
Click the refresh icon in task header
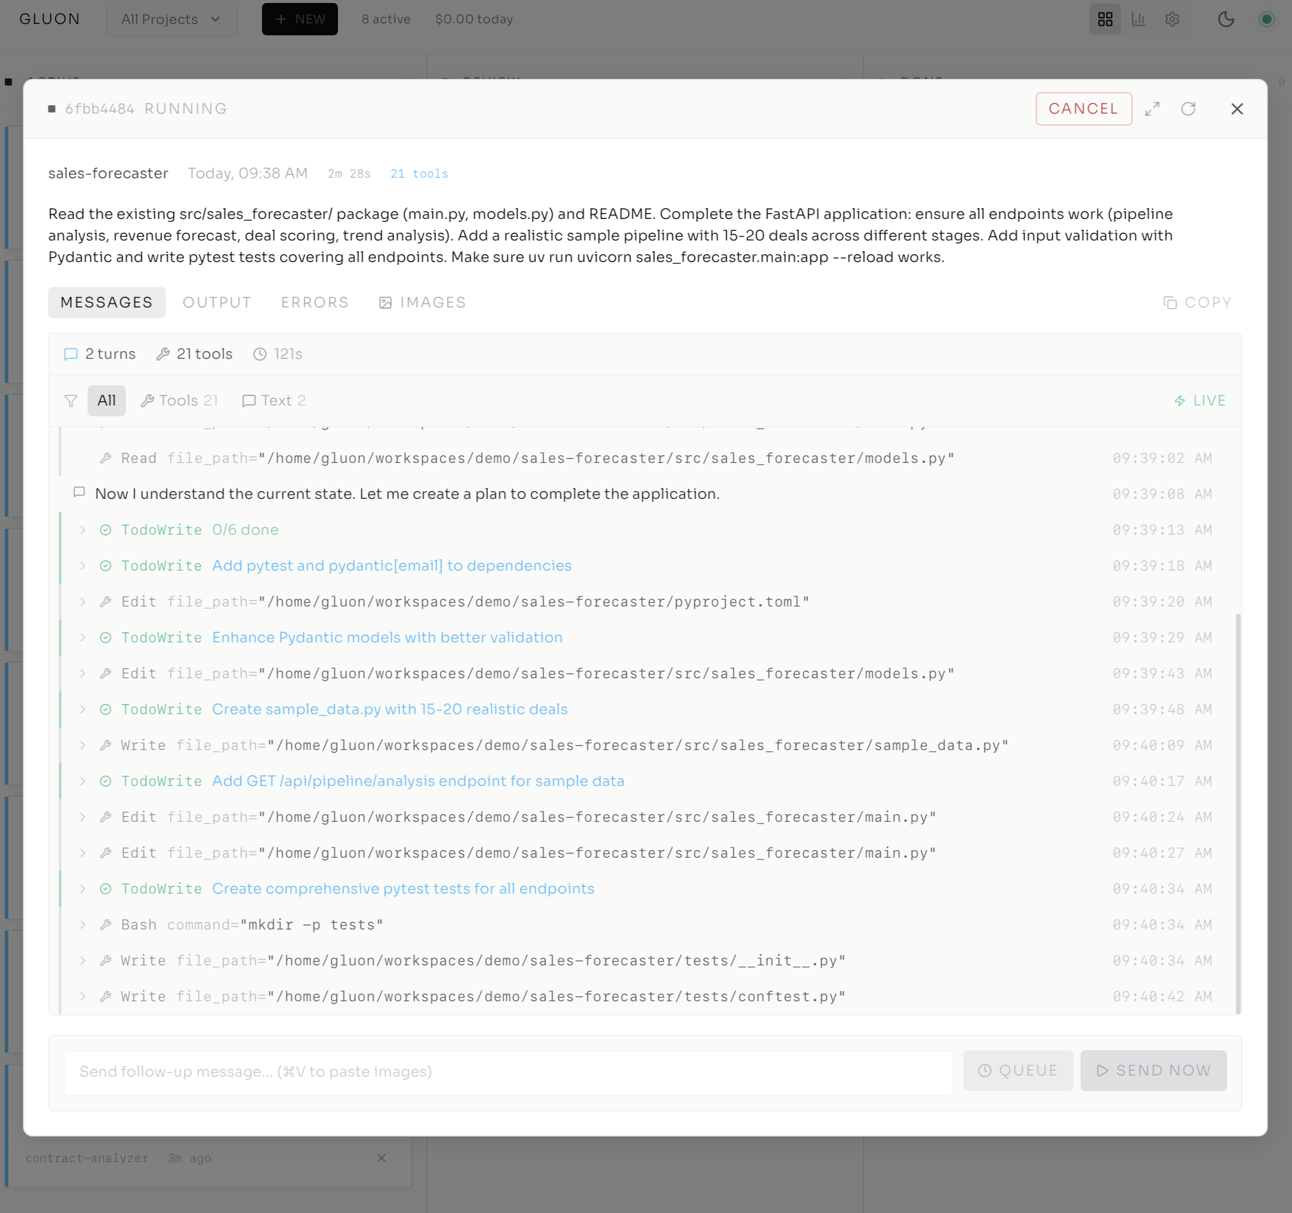click(x=1188, y=109)
